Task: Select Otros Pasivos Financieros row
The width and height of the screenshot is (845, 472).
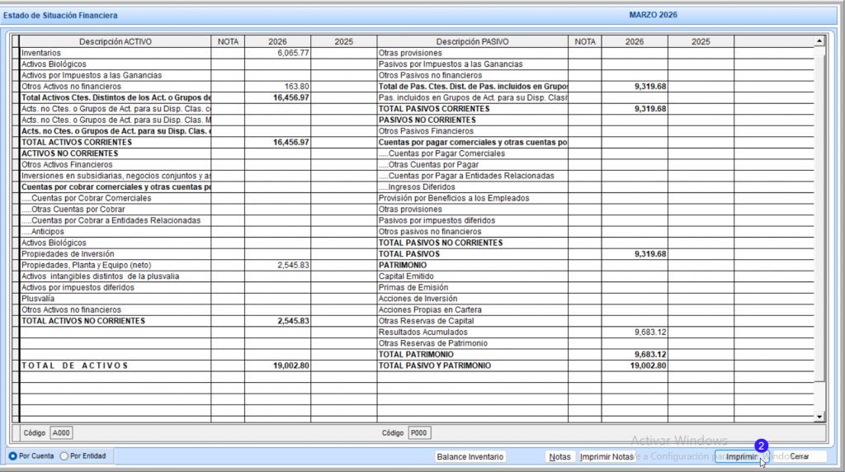Action: click(473, 131)
